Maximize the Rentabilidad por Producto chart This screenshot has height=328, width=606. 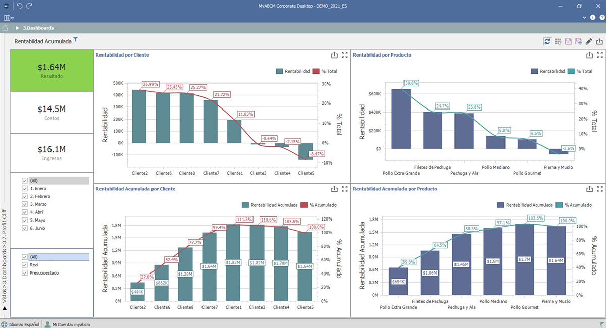coord(599,55)
